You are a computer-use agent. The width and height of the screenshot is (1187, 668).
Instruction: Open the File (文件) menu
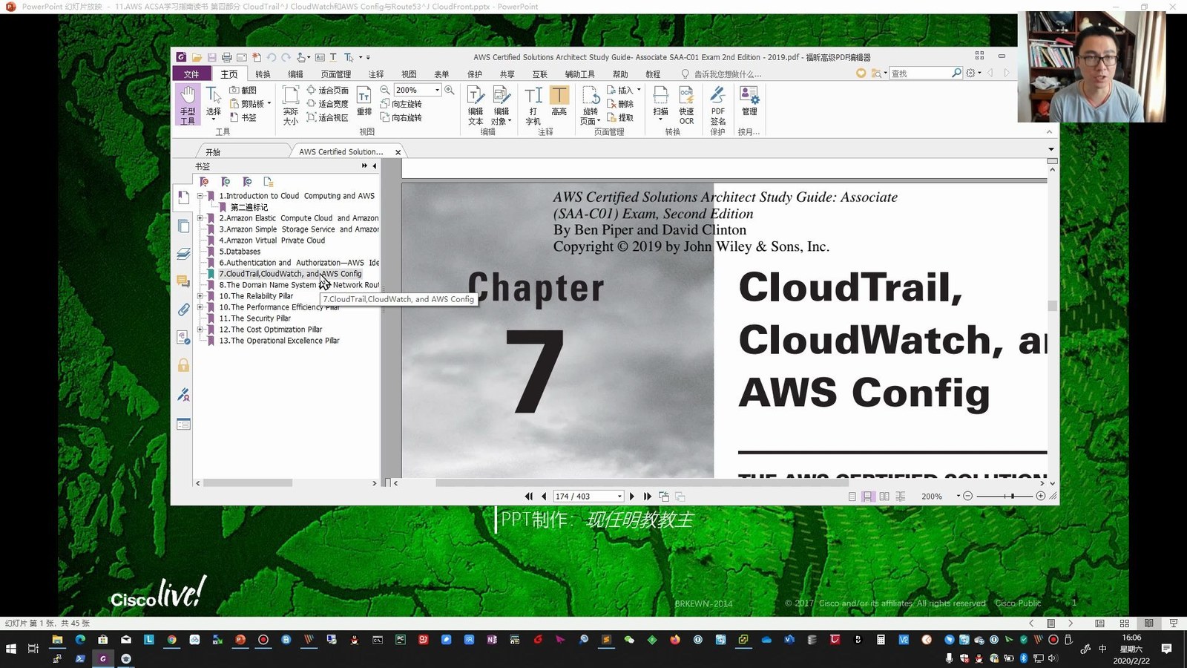[x=191, y=74]
